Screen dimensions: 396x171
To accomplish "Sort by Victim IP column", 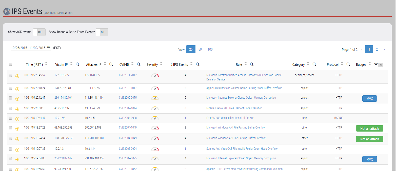I will 71,64.
